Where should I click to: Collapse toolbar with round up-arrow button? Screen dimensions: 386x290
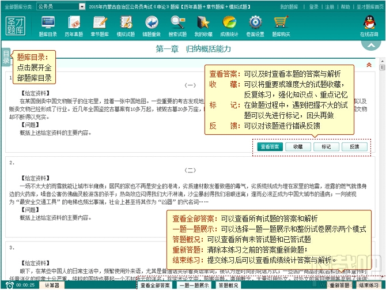click(371, 45)
